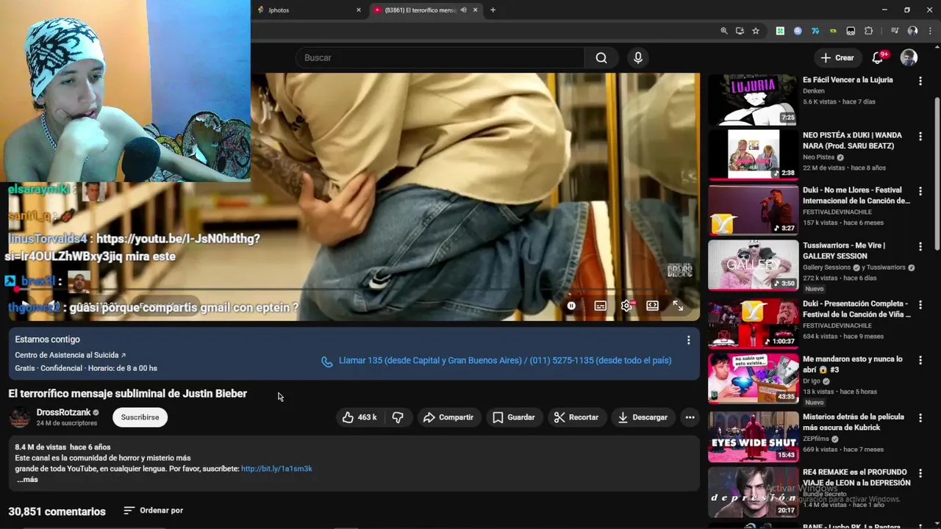Open the Gallery Sessions channel name

(827, 267)
